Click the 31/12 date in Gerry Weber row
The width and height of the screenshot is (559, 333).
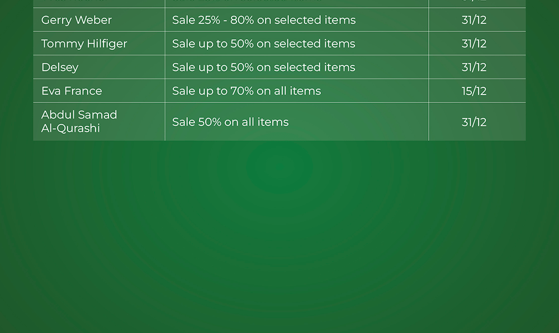(474, 20)
